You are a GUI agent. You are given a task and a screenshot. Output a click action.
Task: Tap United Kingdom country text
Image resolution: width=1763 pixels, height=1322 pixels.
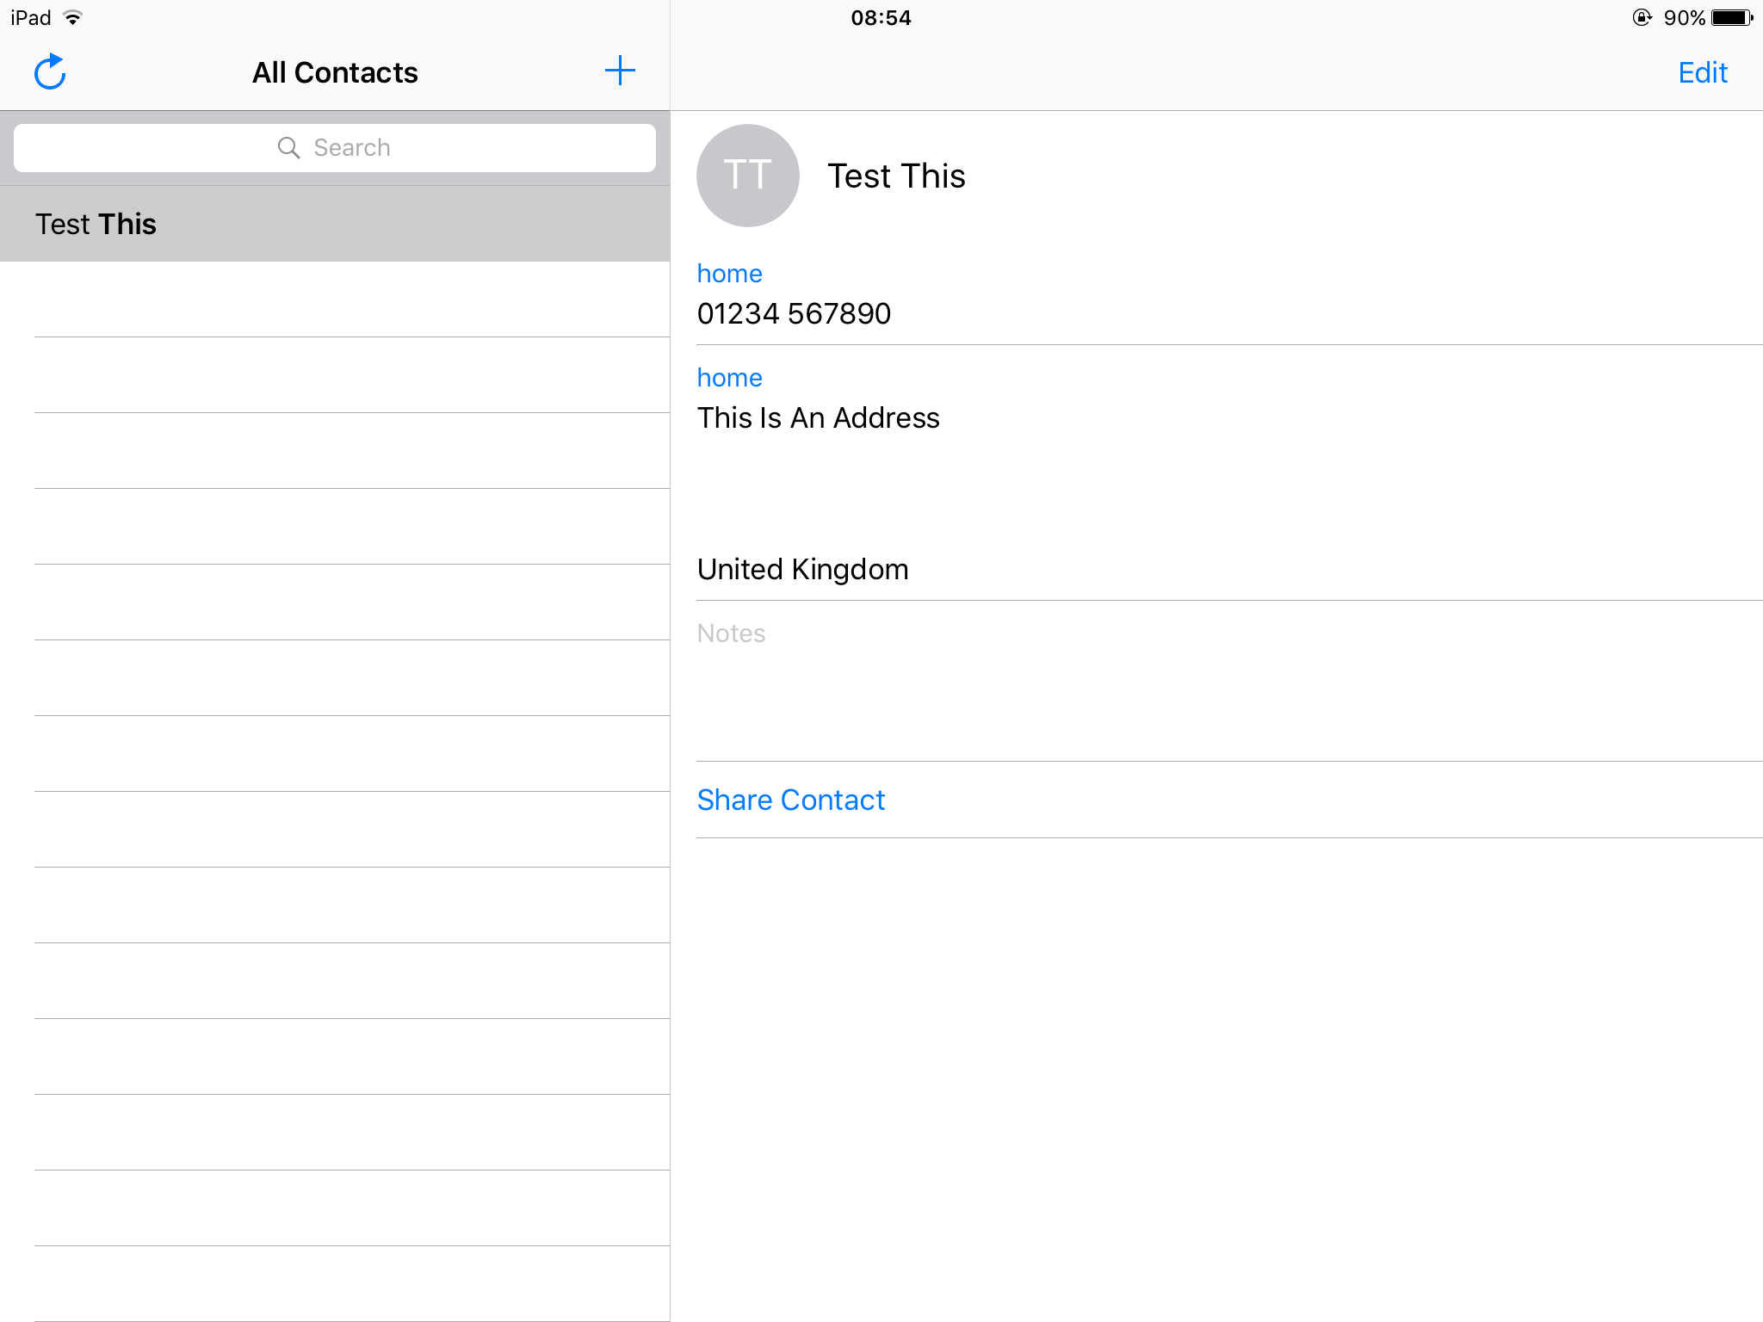802,569
